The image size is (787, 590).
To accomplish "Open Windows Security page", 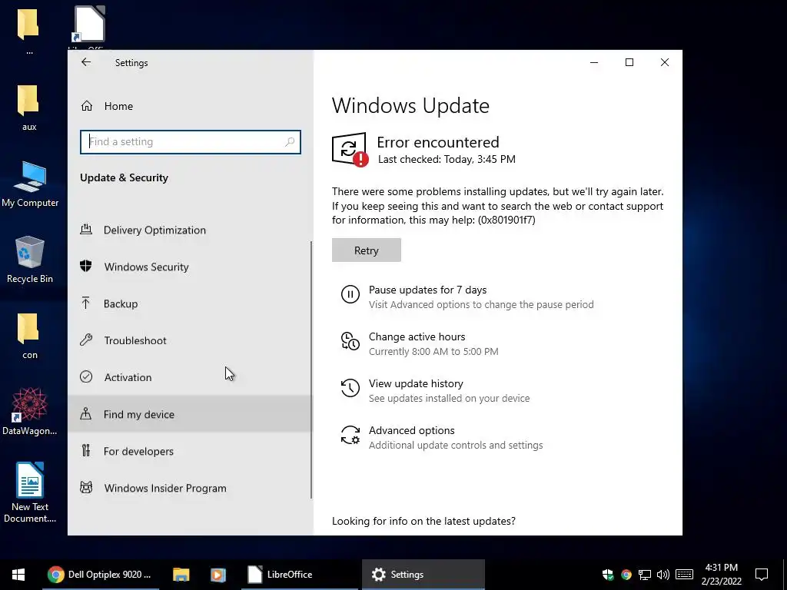I will (191, 267).
